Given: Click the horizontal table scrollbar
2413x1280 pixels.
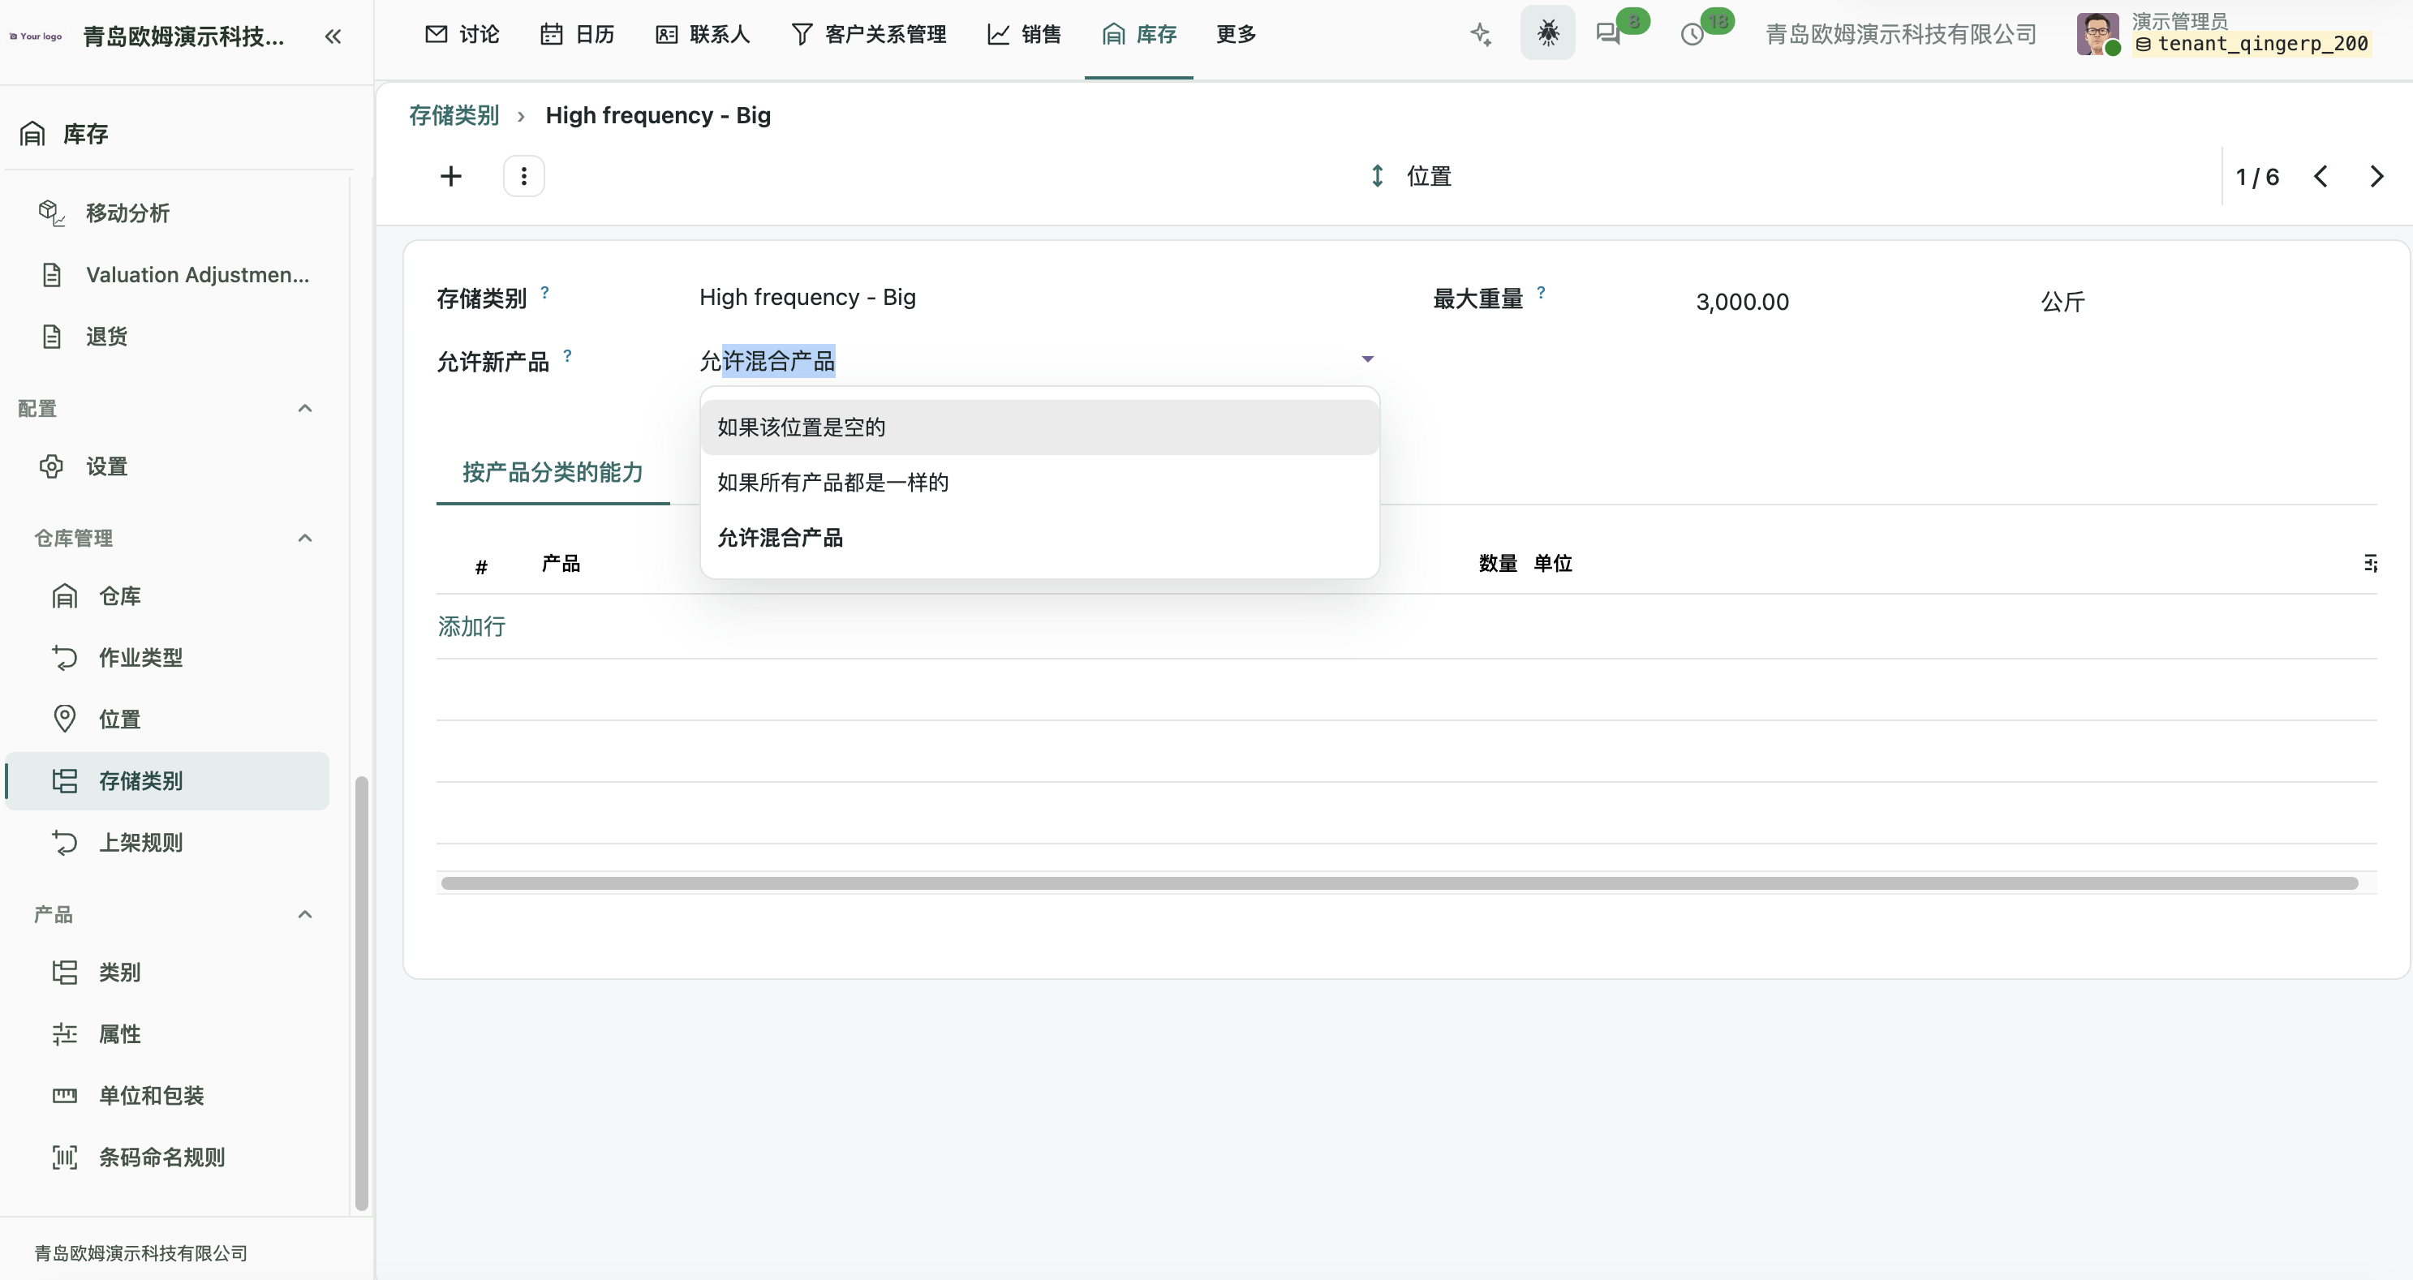Looking at the screenshot, I should [1399, 883].
